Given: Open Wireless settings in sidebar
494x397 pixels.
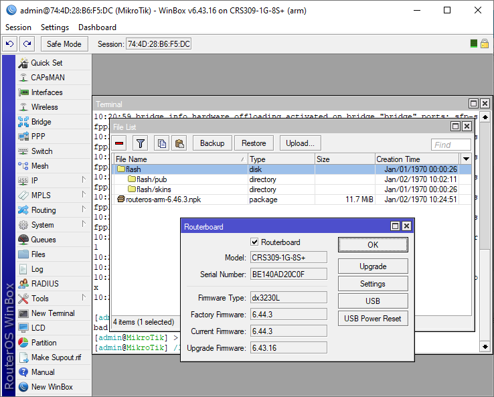Looking at the screenshot, I should (x=53, y=107).
